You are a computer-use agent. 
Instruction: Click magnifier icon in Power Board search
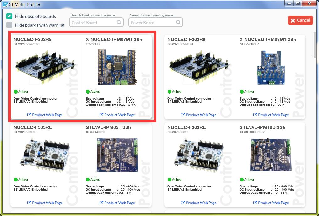click(x=178, y=22)
